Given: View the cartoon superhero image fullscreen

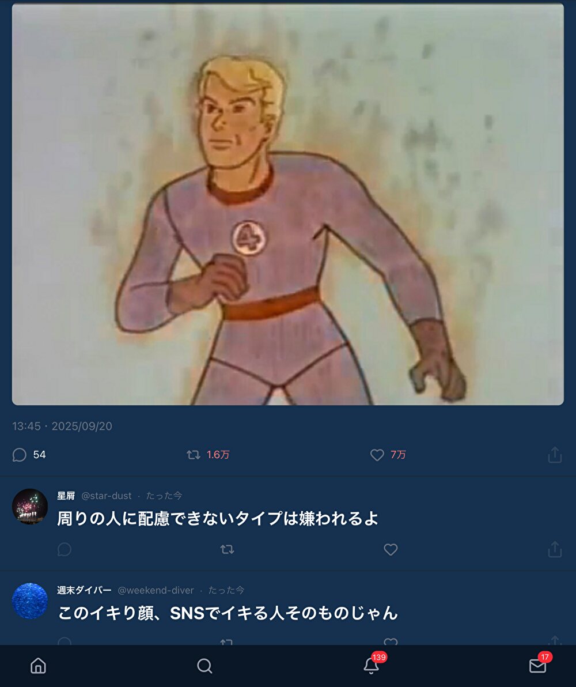Looking at the screenshot, I should tap(288, 204).
